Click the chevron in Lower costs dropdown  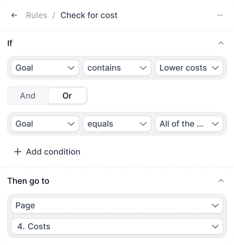coord(215,68)
